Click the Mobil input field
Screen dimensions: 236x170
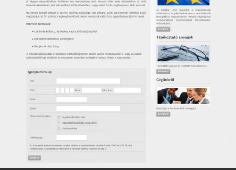71,99
